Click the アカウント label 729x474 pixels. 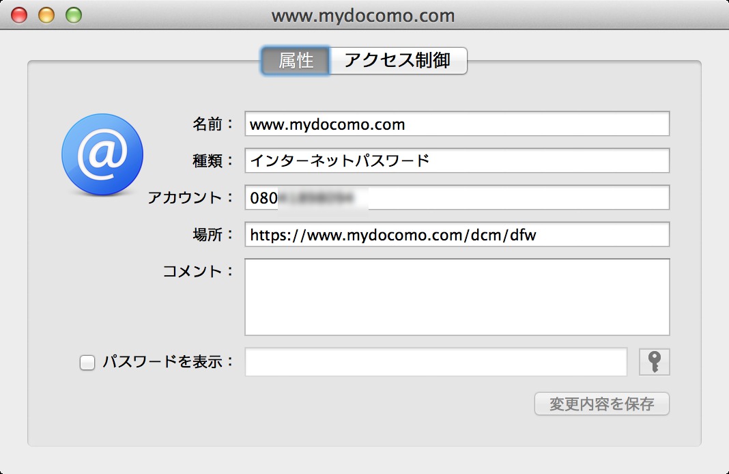pyautogui.click(x=190, y=197)
